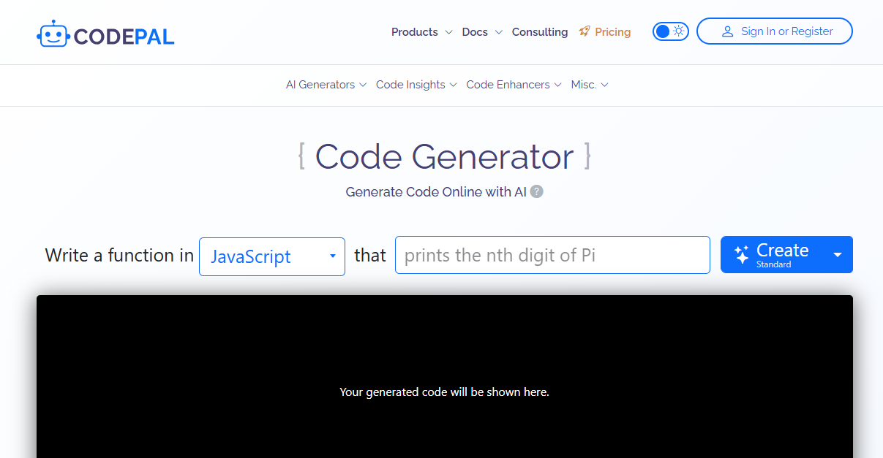Focus the function description input field
Screen dimensions: 883x458
tap(552, 255)
